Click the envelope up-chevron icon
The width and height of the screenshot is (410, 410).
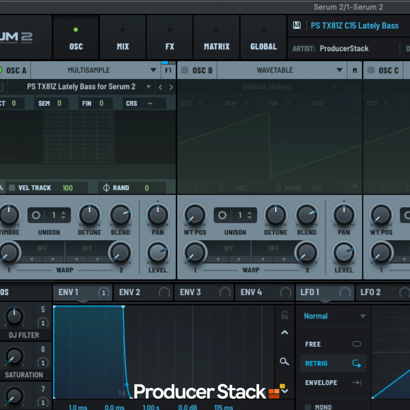click(285, 332)
